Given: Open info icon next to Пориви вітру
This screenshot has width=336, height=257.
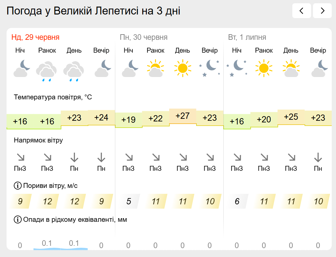Looking at the screenshot, I should (x=17, y=186).
